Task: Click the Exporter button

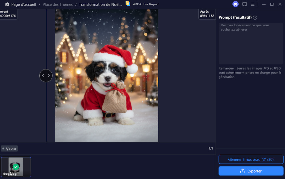Action: (x=251, y=171)
